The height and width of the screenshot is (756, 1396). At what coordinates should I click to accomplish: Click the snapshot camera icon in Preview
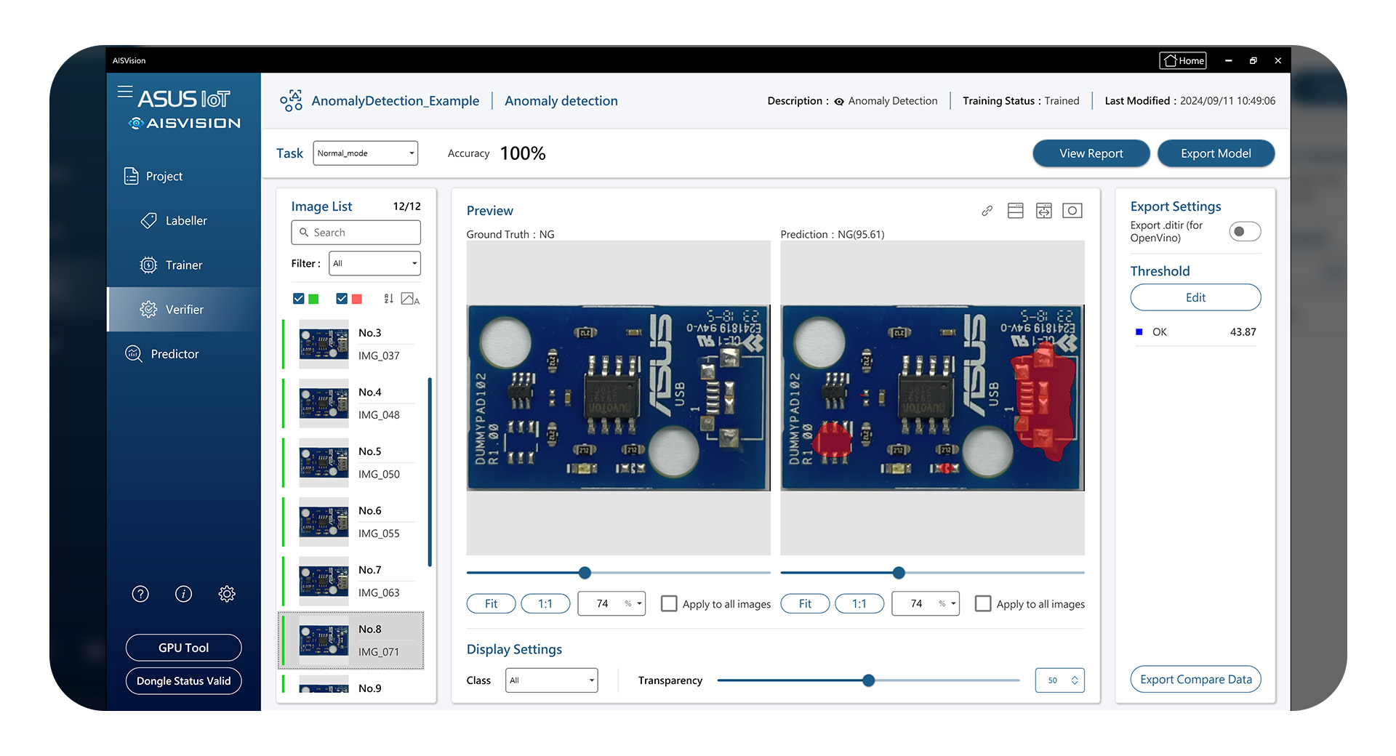(1072, 211)
